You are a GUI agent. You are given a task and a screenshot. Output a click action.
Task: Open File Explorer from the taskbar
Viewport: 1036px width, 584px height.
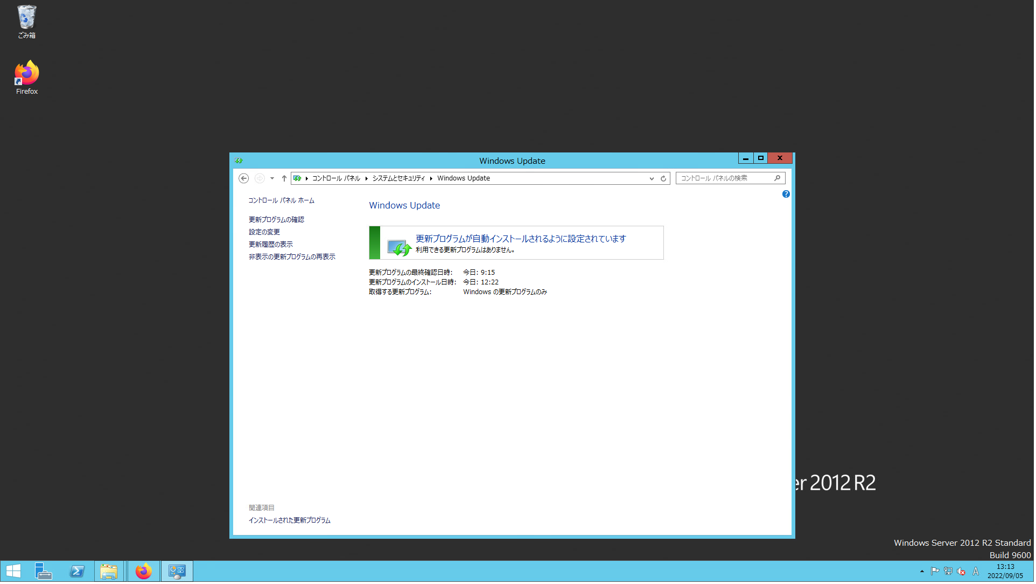pyautogui.click(x=109, y=572)
